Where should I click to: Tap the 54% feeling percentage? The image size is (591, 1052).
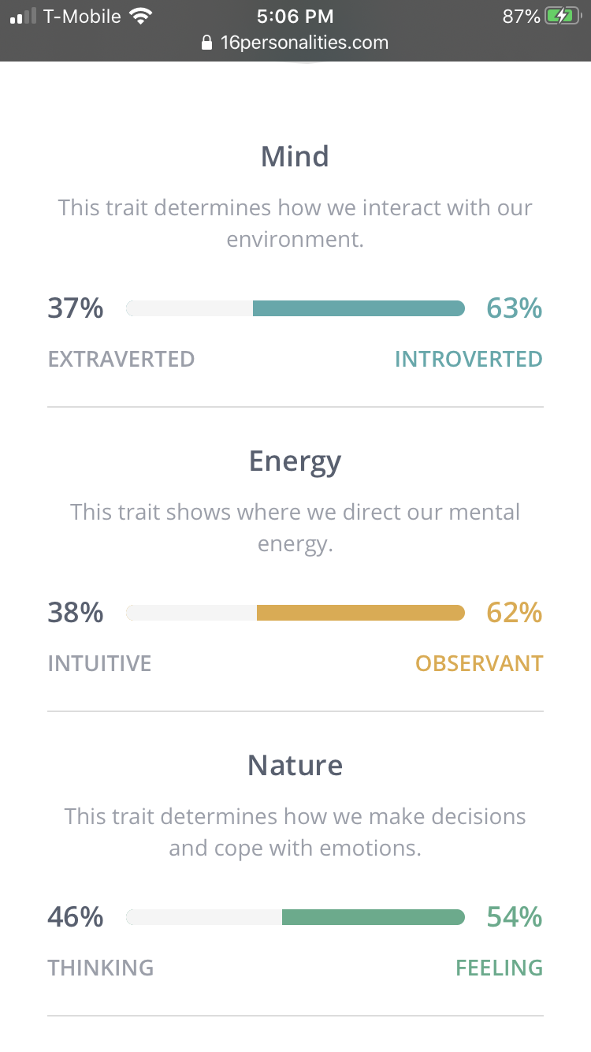click(x=515, y=916)
